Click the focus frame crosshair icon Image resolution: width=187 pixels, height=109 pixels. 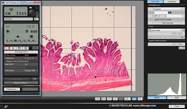coord(98,99)
